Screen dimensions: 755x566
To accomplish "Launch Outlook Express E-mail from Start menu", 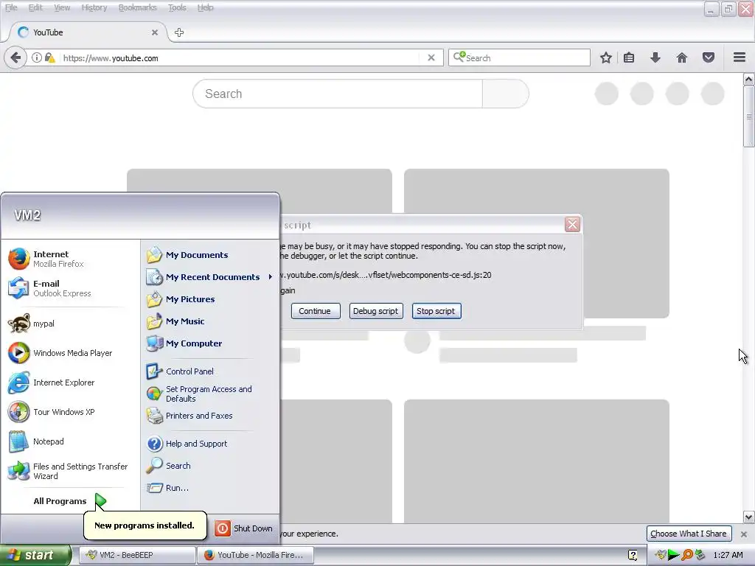I will point(49,288).
